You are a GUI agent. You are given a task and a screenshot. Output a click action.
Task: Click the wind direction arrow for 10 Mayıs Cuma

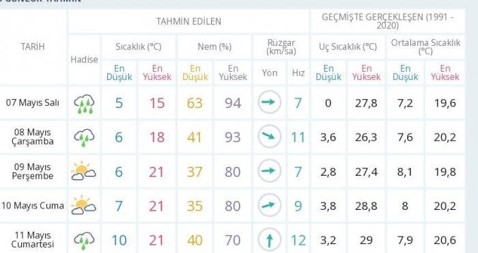269,205
